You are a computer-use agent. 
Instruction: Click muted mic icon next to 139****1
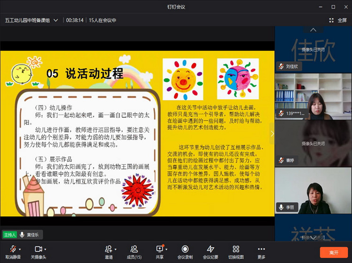(281, 113)
